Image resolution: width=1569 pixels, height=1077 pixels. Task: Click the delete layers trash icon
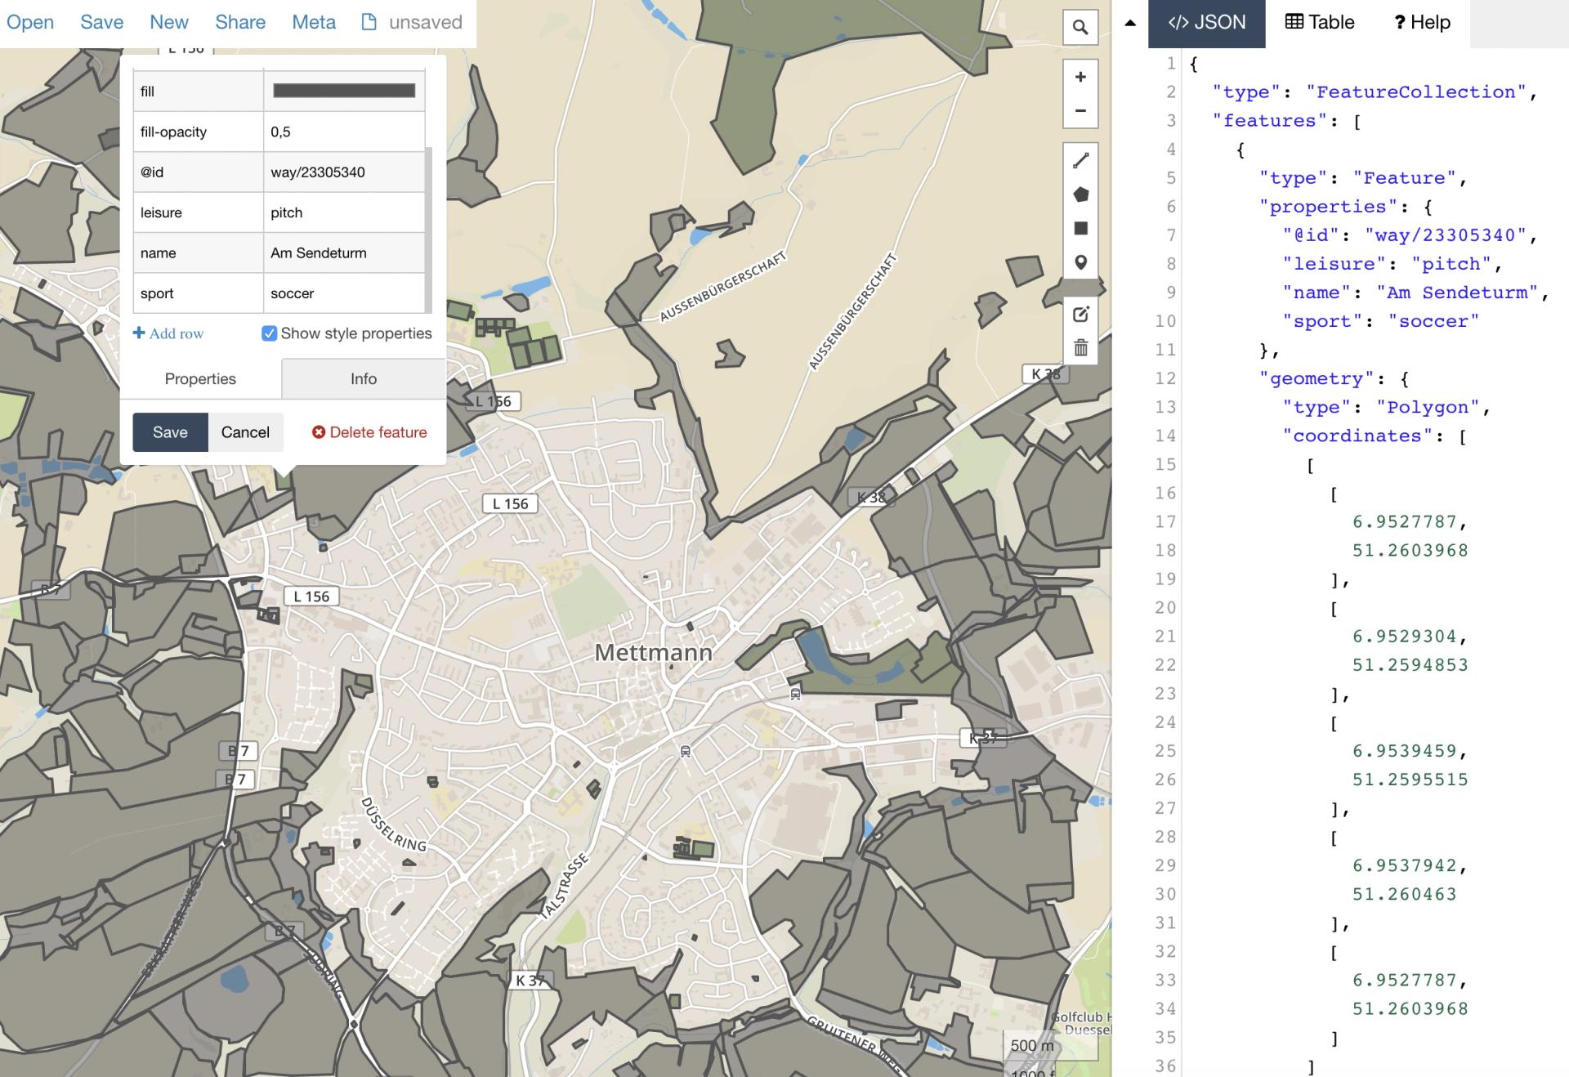[x=1080, y=348]
